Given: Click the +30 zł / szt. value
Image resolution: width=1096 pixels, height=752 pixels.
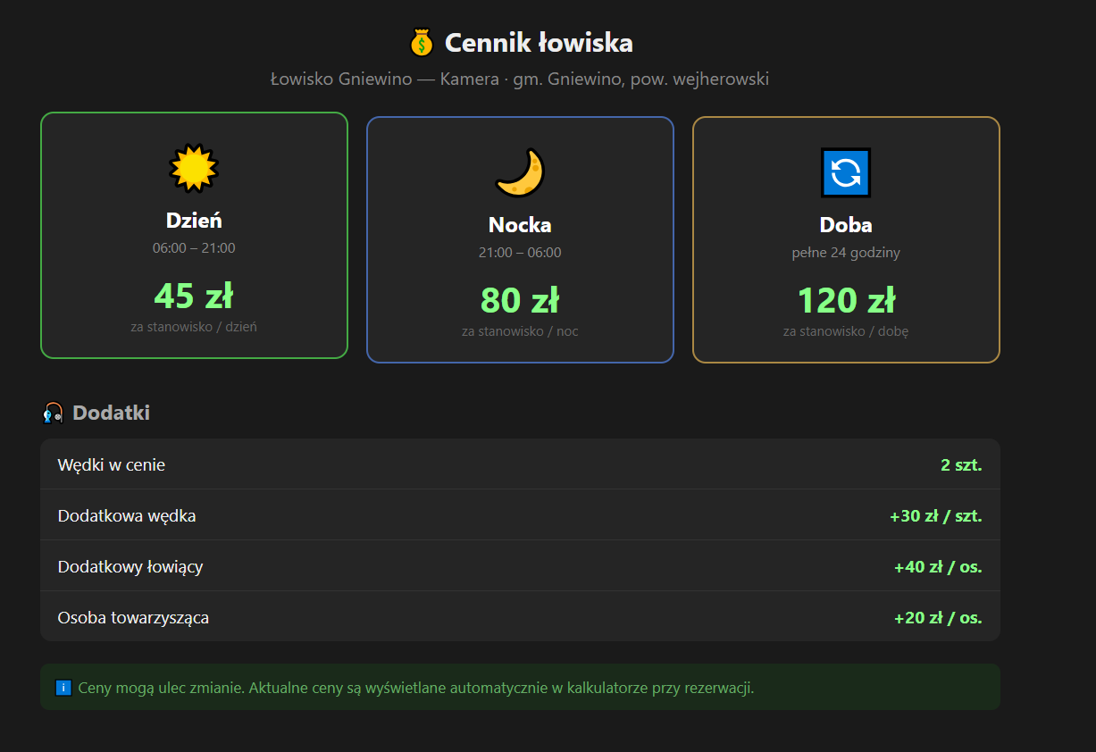Looking at the screenshot, I should pos(935,515).
